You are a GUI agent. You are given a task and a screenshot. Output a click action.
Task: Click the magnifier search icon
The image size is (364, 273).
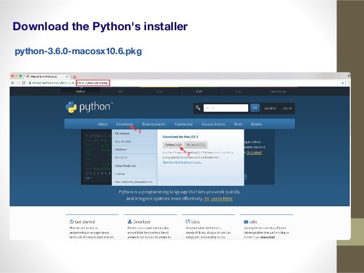[x=198, y=108]
